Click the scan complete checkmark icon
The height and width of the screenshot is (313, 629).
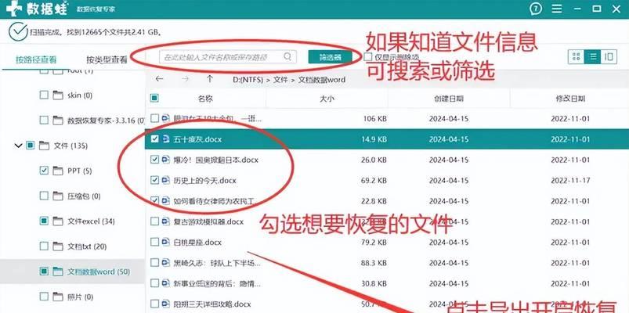tap(19, 32)
